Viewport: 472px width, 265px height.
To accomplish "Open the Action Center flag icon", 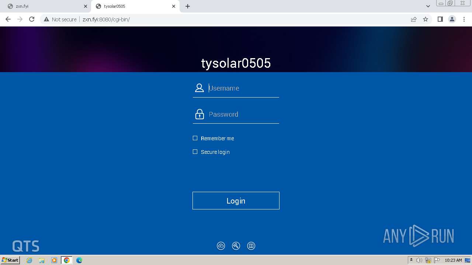I will click(437, 260).
